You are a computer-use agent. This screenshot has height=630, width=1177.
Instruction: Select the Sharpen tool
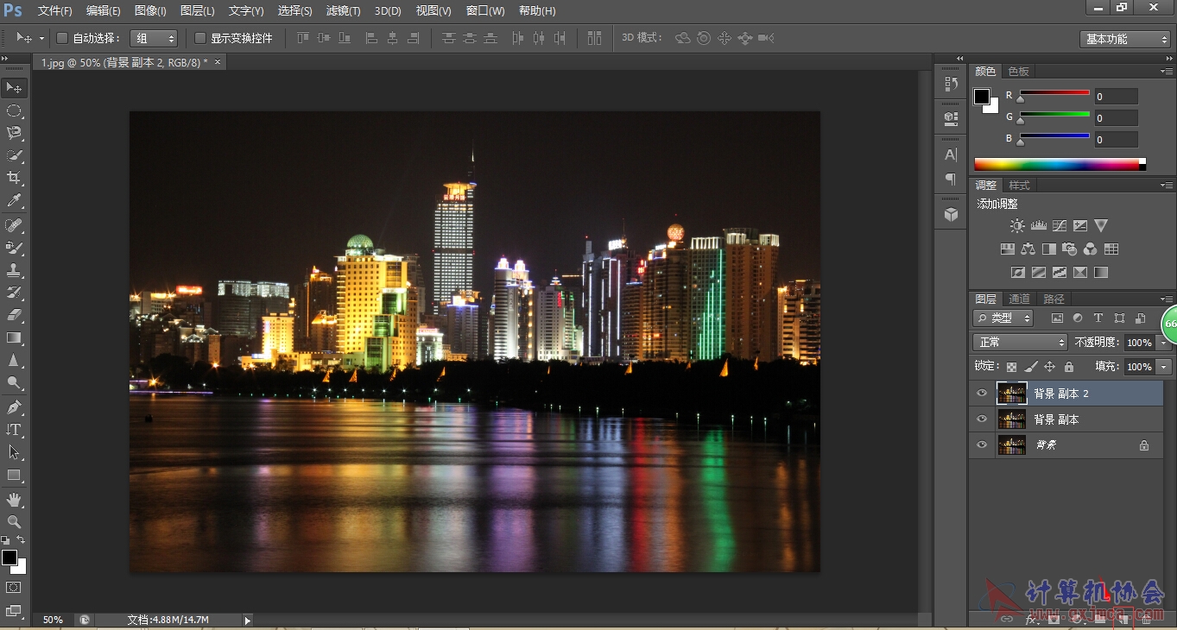click(x=15, y=360)
